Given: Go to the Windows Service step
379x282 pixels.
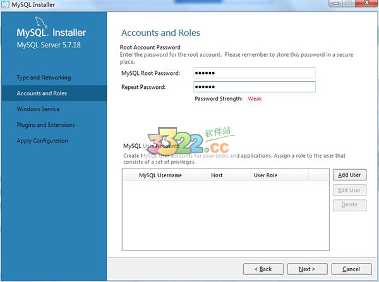Looking at the screenshot, I should click(x=38, y=109).
